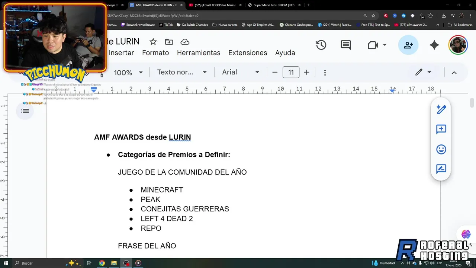Screen dimensions: 476x268
Task: Click the purple brain extension icon
Action: (x=466, y=234)
